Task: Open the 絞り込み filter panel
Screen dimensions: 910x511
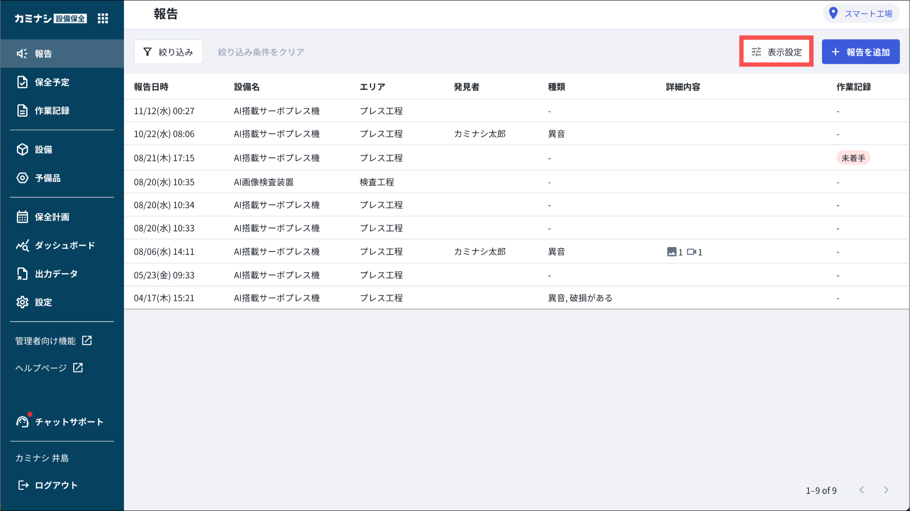Action: (x=168, y=52)
